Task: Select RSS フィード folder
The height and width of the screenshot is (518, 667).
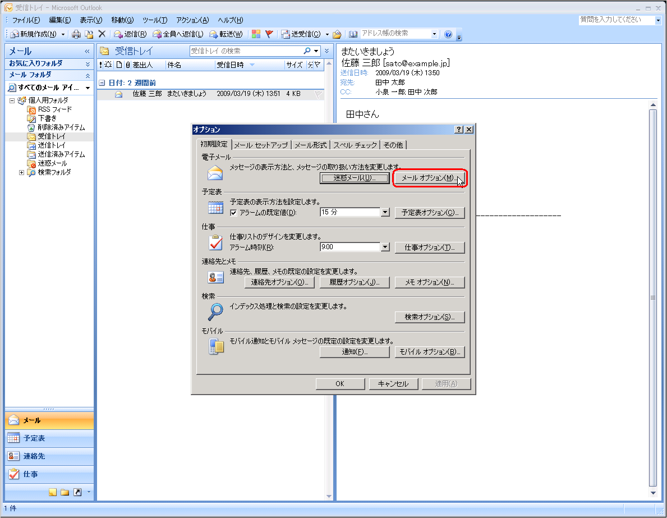Action: coord(55,109)
